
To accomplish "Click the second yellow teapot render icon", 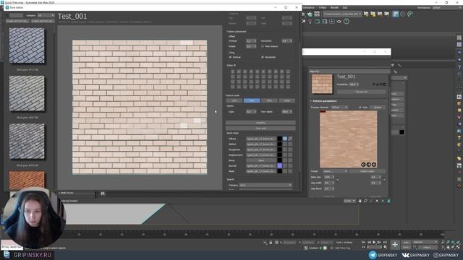I will tap(373, 14).
